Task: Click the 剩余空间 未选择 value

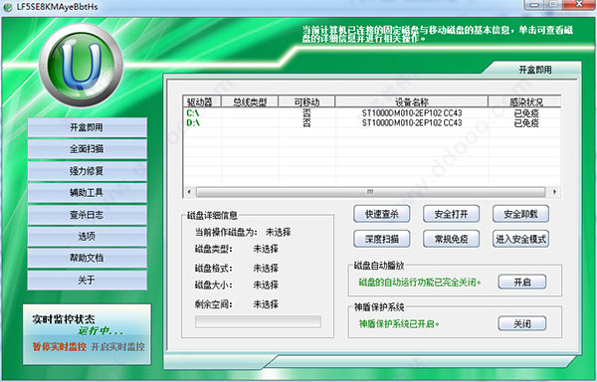Action: click(266, 304)
